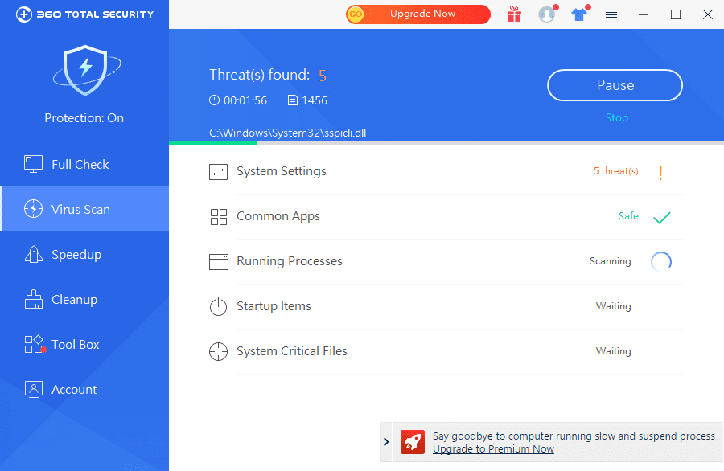The image size is (724, 471).
Task: Click the 360 Total Security logo icon
Action: tap(23, 14)
